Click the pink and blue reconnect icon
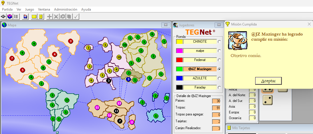This screenshot has width=313, height=134. (10, 17)
